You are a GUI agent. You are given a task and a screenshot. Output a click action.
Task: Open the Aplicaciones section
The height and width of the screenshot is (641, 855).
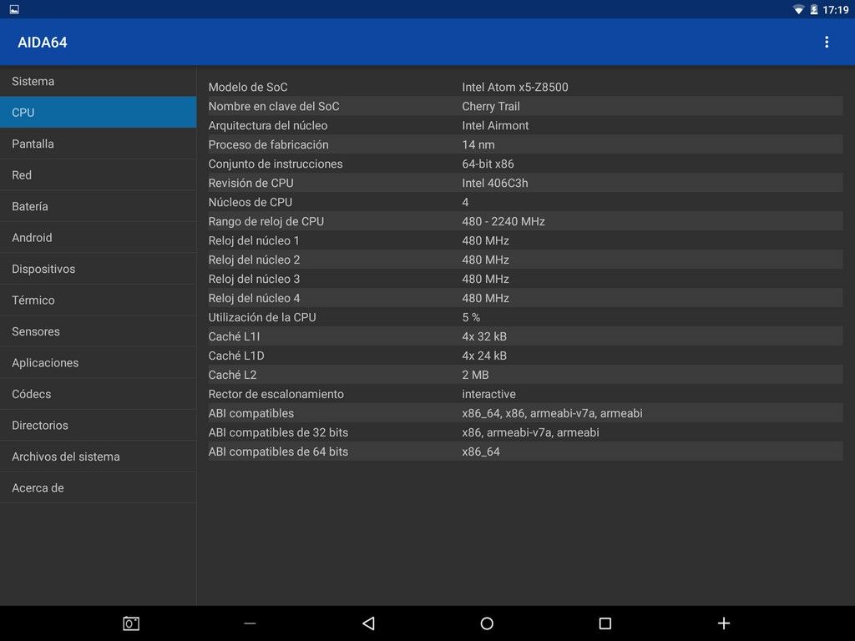(99, 362)
